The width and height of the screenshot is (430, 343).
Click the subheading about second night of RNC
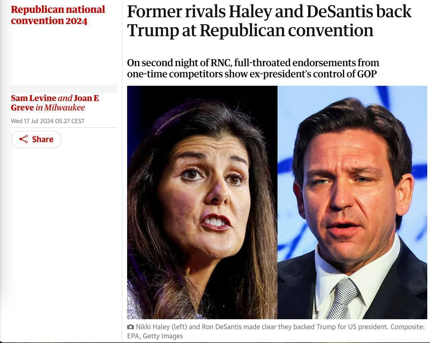tap(253, 68)
